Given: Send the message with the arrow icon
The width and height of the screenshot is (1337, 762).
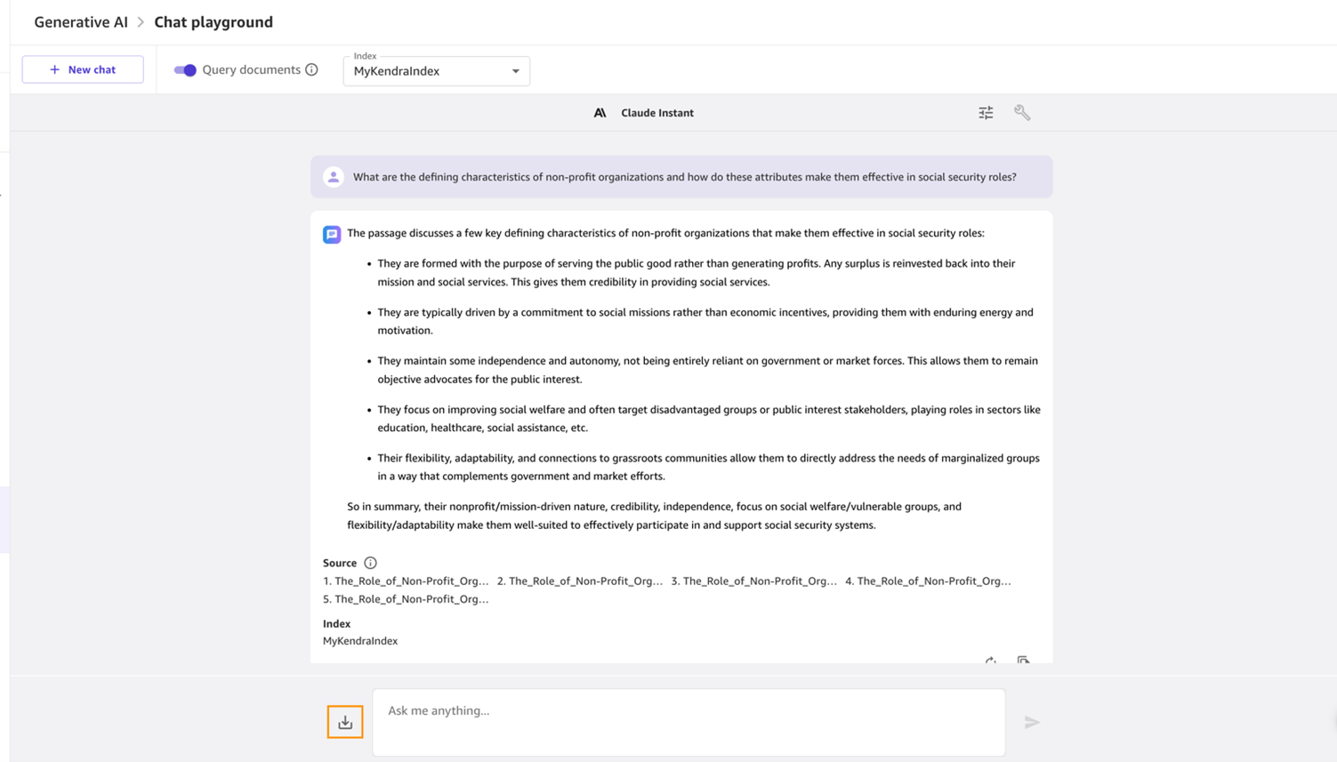Looking at the screenshot, I should tap(1032, 722).
